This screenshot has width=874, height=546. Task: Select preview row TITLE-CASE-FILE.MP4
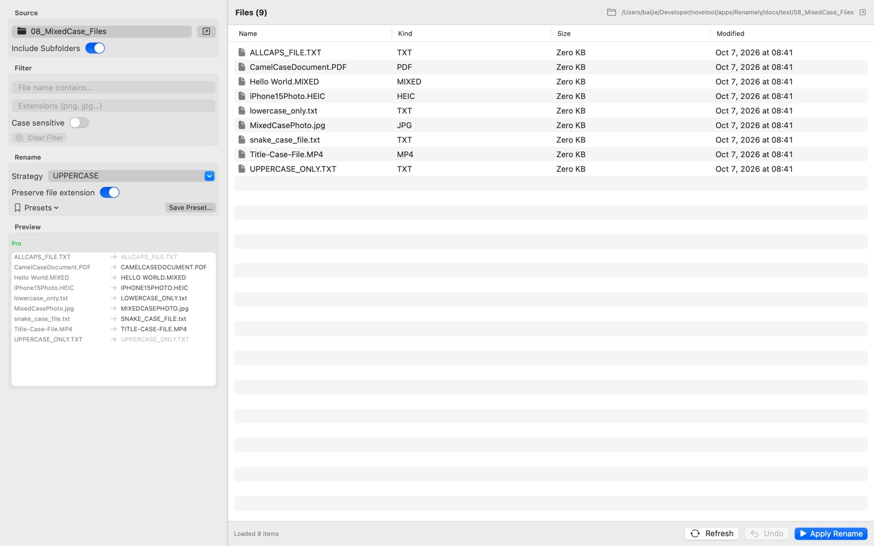pos(114,329)
